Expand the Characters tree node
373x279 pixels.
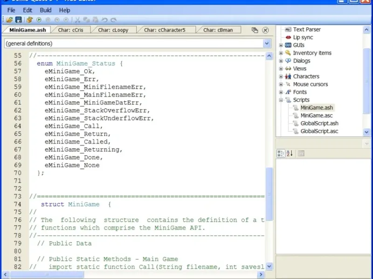click(281, 76)
